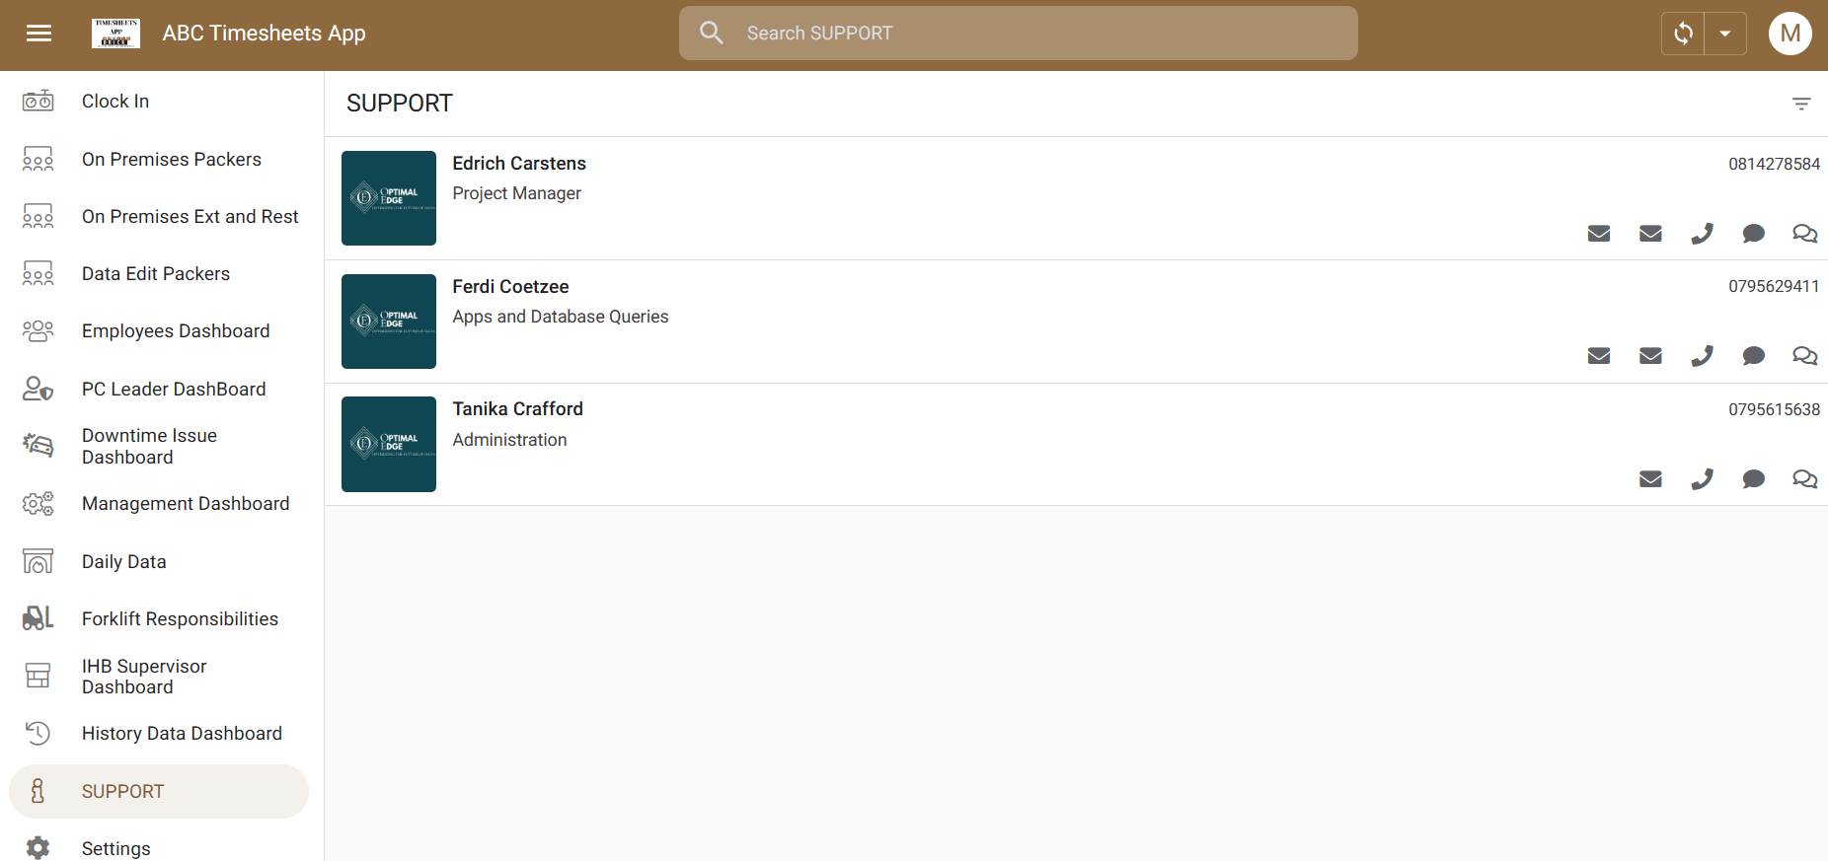Click Ferdi Coetzee's second email icon

click(1650, 356)
